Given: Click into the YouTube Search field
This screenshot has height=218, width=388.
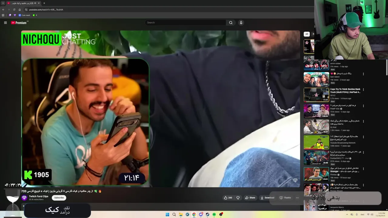Looking at the screenshot, I should click(x=186, y=23).
